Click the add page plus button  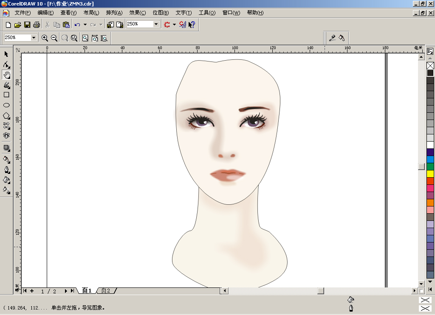32,291
